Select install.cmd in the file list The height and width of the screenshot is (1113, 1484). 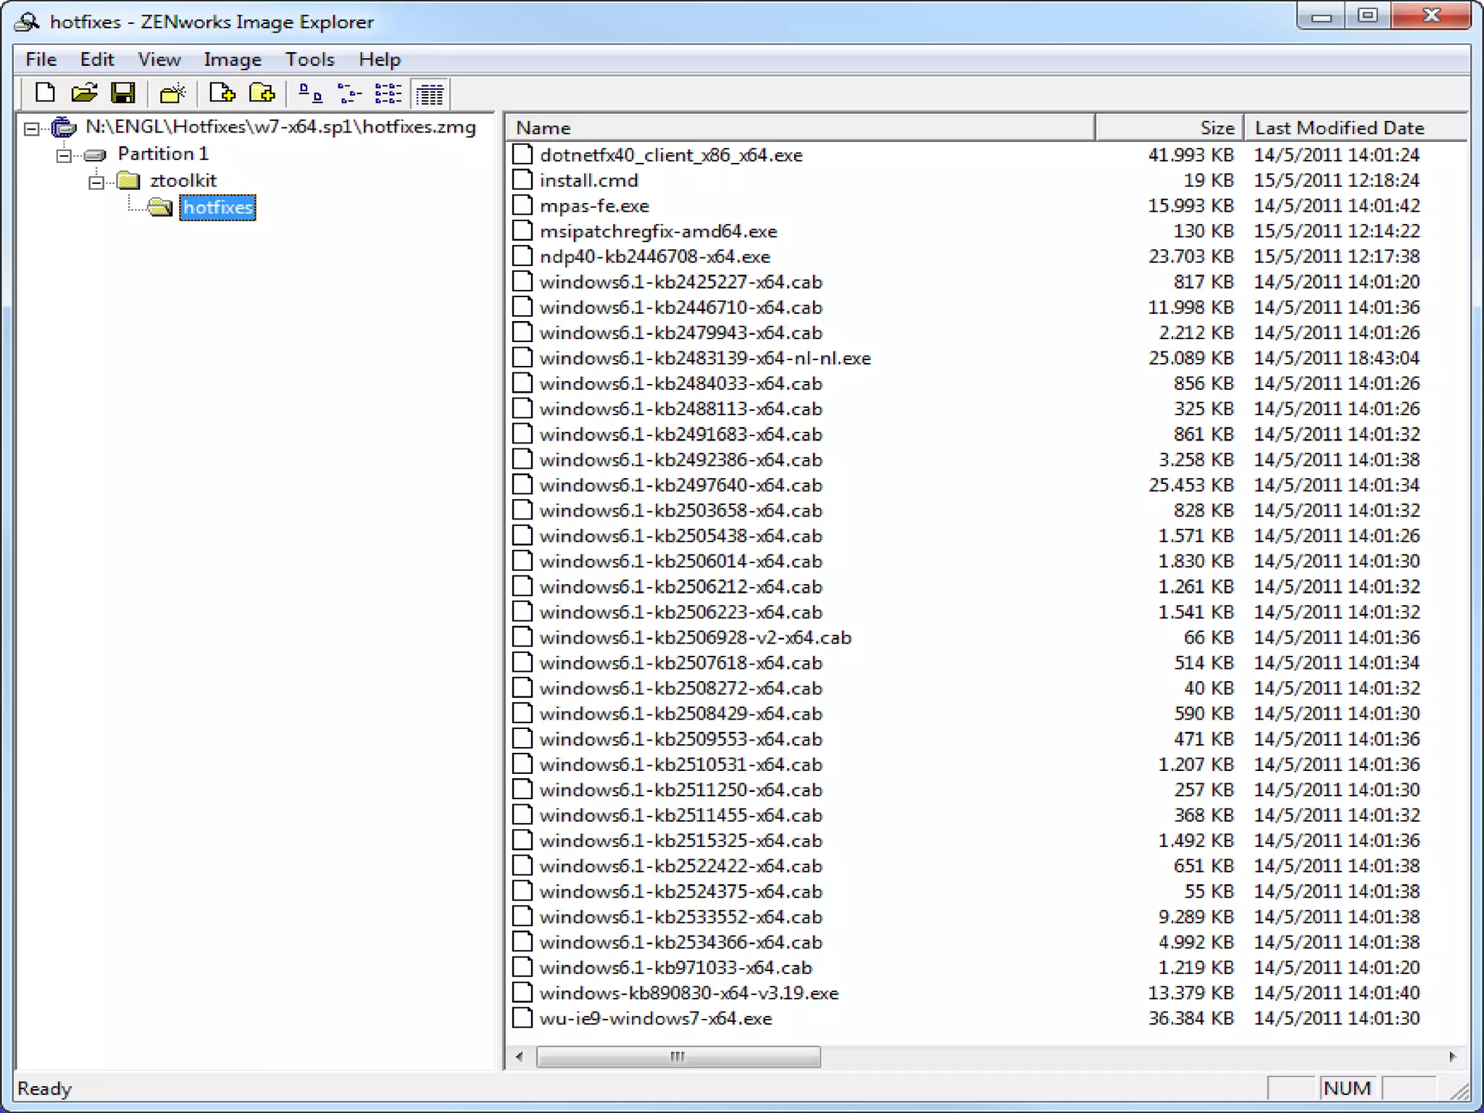coord(588,180)
